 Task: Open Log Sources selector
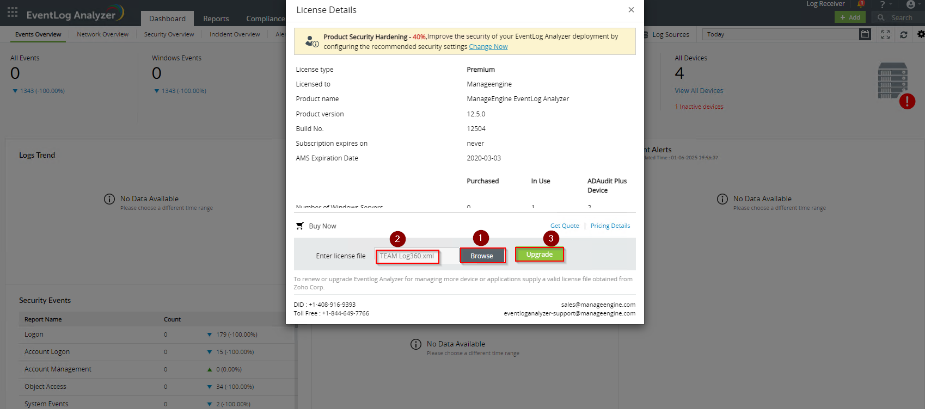tap(671, 35)
